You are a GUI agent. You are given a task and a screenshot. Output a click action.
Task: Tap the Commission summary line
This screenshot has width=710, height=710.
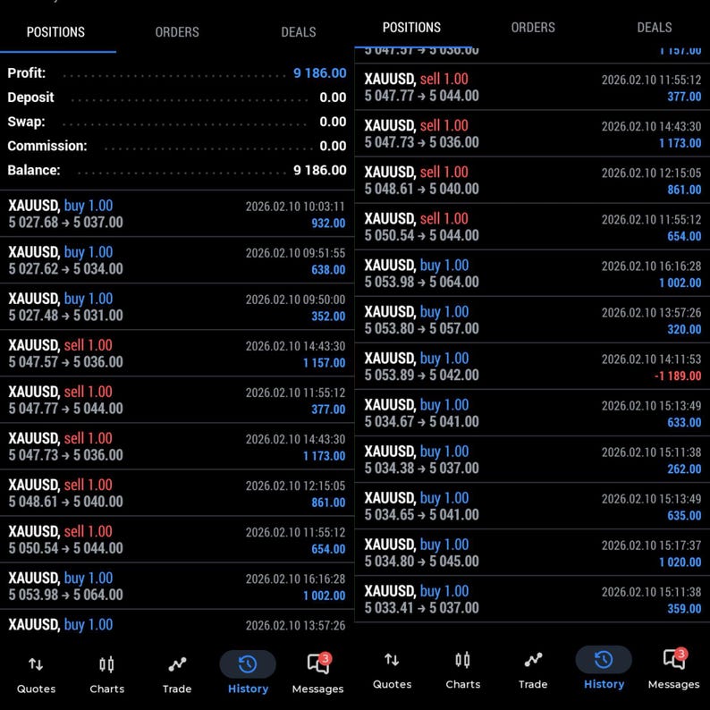point(177,146)
